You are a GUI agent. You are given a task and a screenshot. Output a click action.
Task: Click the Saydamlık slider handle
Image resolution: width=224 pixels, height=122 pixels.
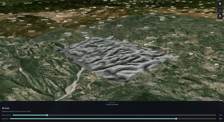[x=176, y=119]
